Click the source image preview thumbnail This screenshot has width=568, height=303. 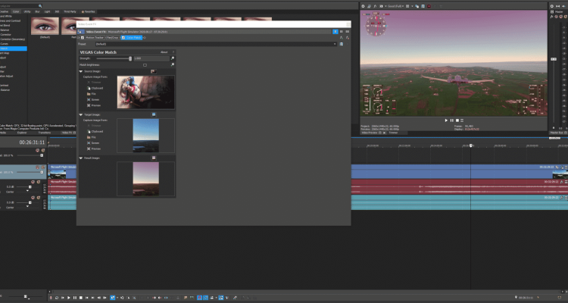[145, 92]
